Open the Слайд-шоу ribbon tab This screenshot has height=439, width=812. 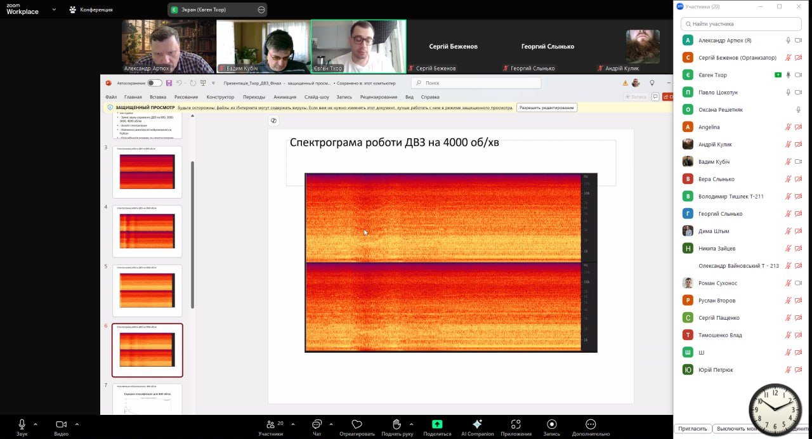pyautogui.click(x=317, y=97)
